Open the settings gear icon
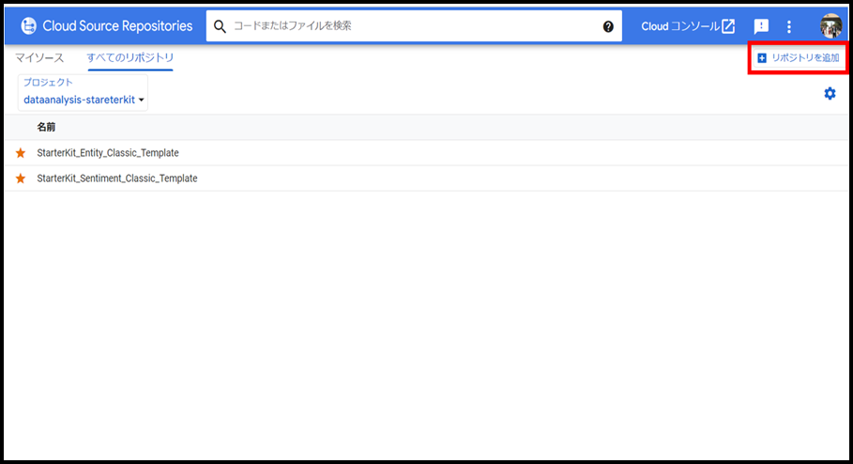The height and width of the screenshot is (464, 853). (x=830, y=93)
